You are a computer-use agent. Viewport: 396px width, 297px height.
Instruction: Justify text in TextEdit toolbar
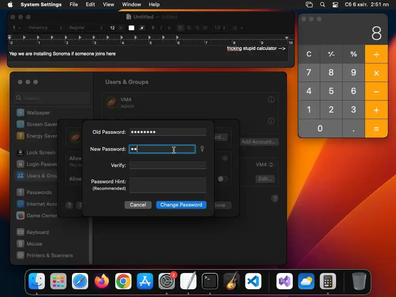[x=205, y=28]
